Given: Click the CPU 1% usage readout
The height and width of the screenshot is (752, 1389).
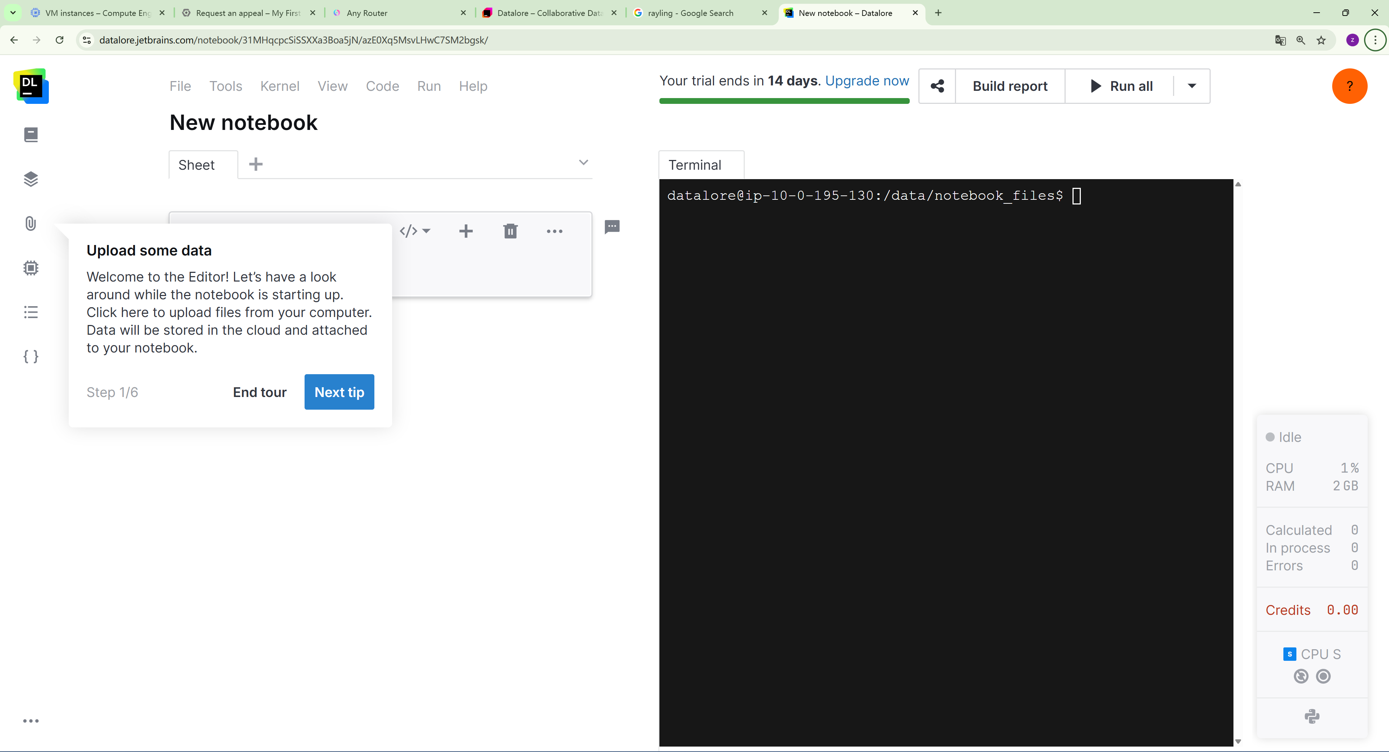Looking at the screenshot, I should tap(1312, 468).
